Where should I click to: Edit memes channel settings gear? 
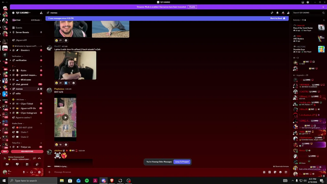pos(41,89)
